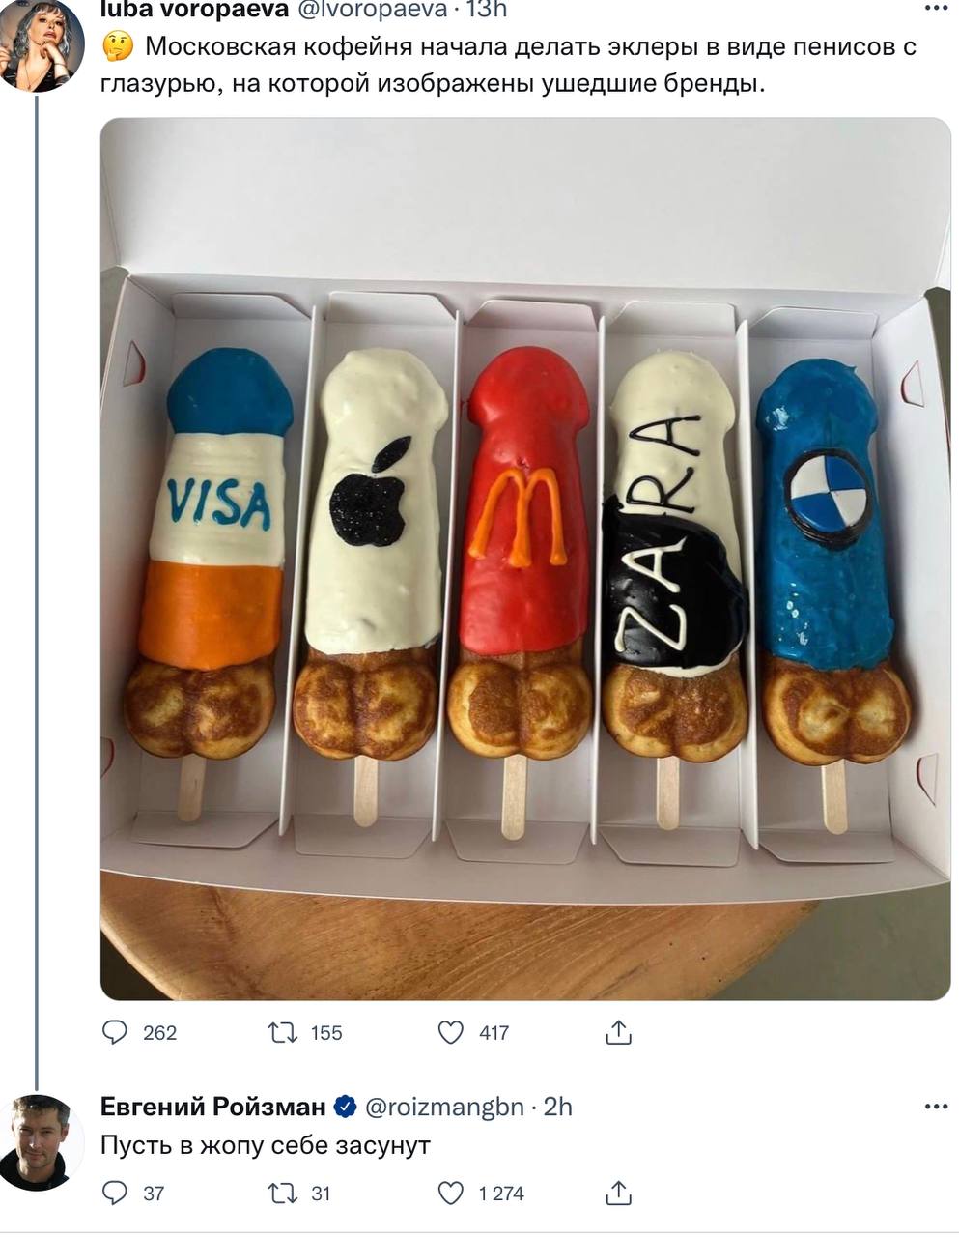Open more options for Ройзман's reply
Viewport: 959px width, 1237px height.
pos(936,1107)
